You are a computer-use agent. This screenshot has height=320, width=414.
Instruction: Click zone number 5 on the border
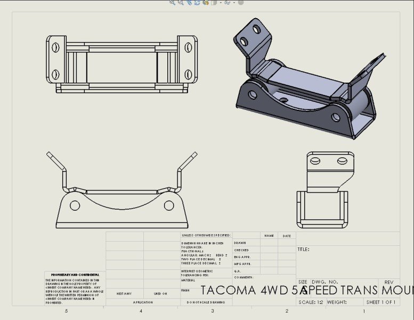[66, 311]
